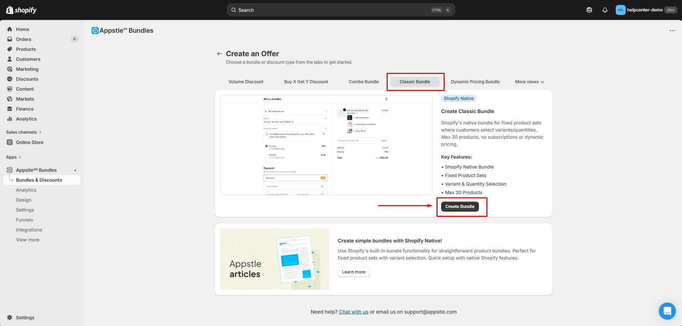Open the Sidekick assistant icon in top bar

pos(589,10)
